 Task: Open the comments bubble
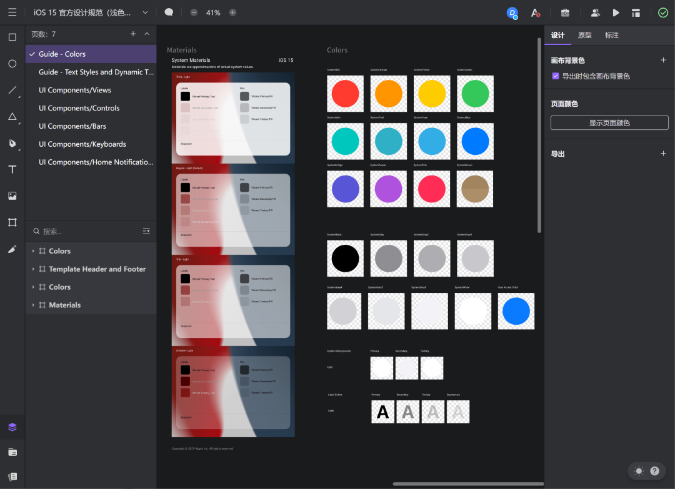[169, 12]
